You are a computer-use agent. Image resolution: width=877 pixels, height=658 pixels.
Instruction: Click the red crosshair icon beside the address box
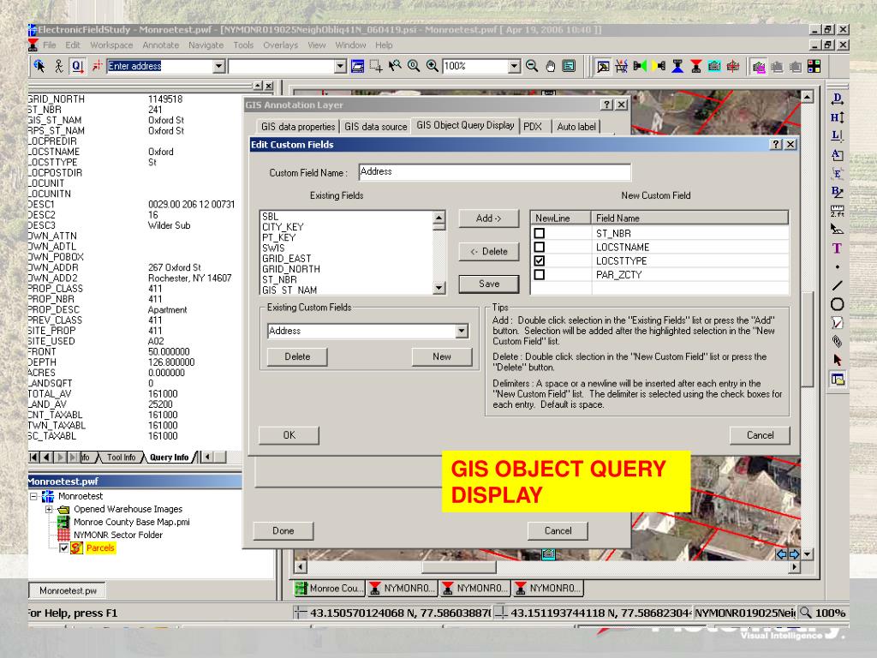[97, 66]
